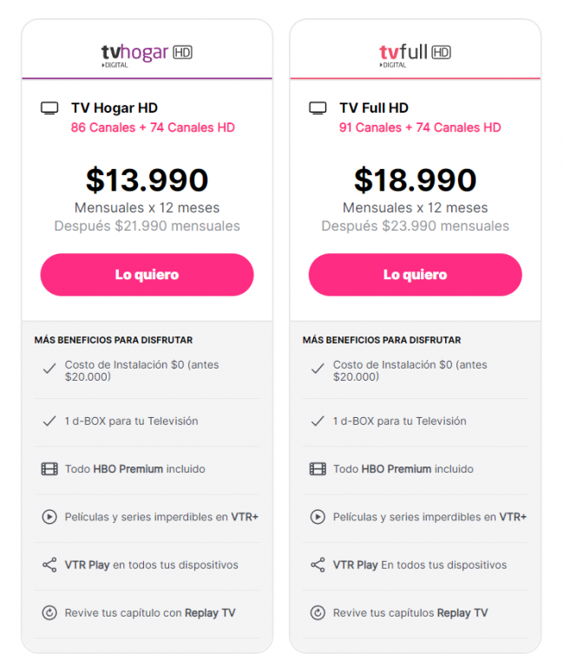Click the installation cost checkmark in Hogar plan

click(x=49, y=369)
